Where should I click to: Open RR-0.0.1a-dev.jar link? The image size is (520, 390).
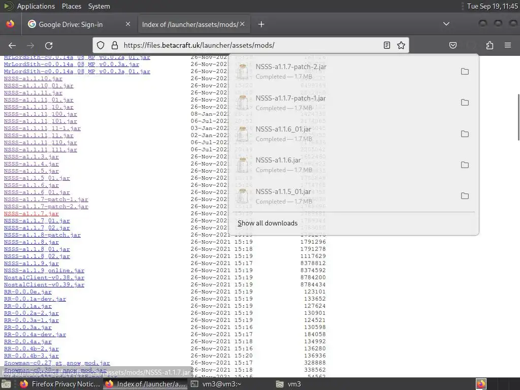(x=35, y=299)
